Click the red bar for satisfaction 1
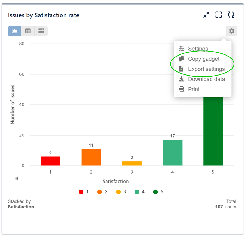 50,161
